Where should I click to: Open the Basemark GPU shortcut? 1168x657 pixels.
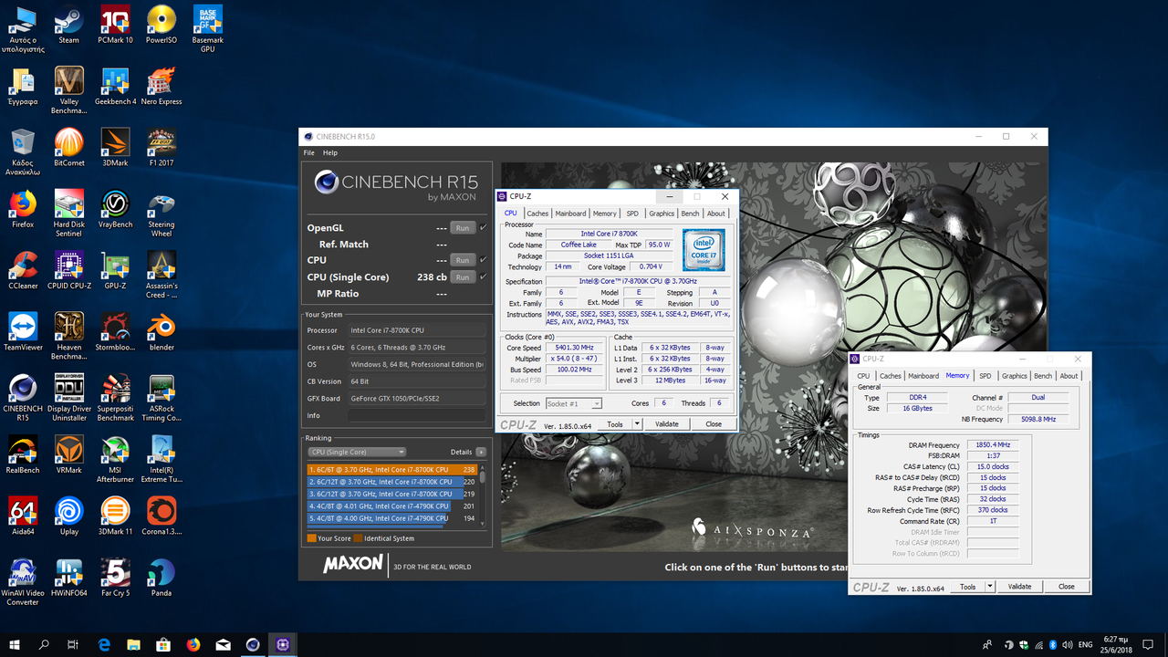(208, 29)
